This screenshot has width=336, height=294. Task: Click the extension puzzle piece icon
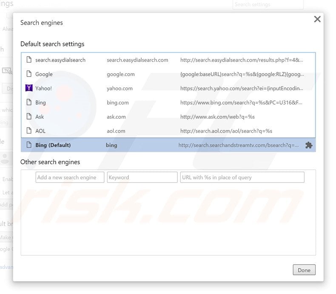click(x=309, y=145)
